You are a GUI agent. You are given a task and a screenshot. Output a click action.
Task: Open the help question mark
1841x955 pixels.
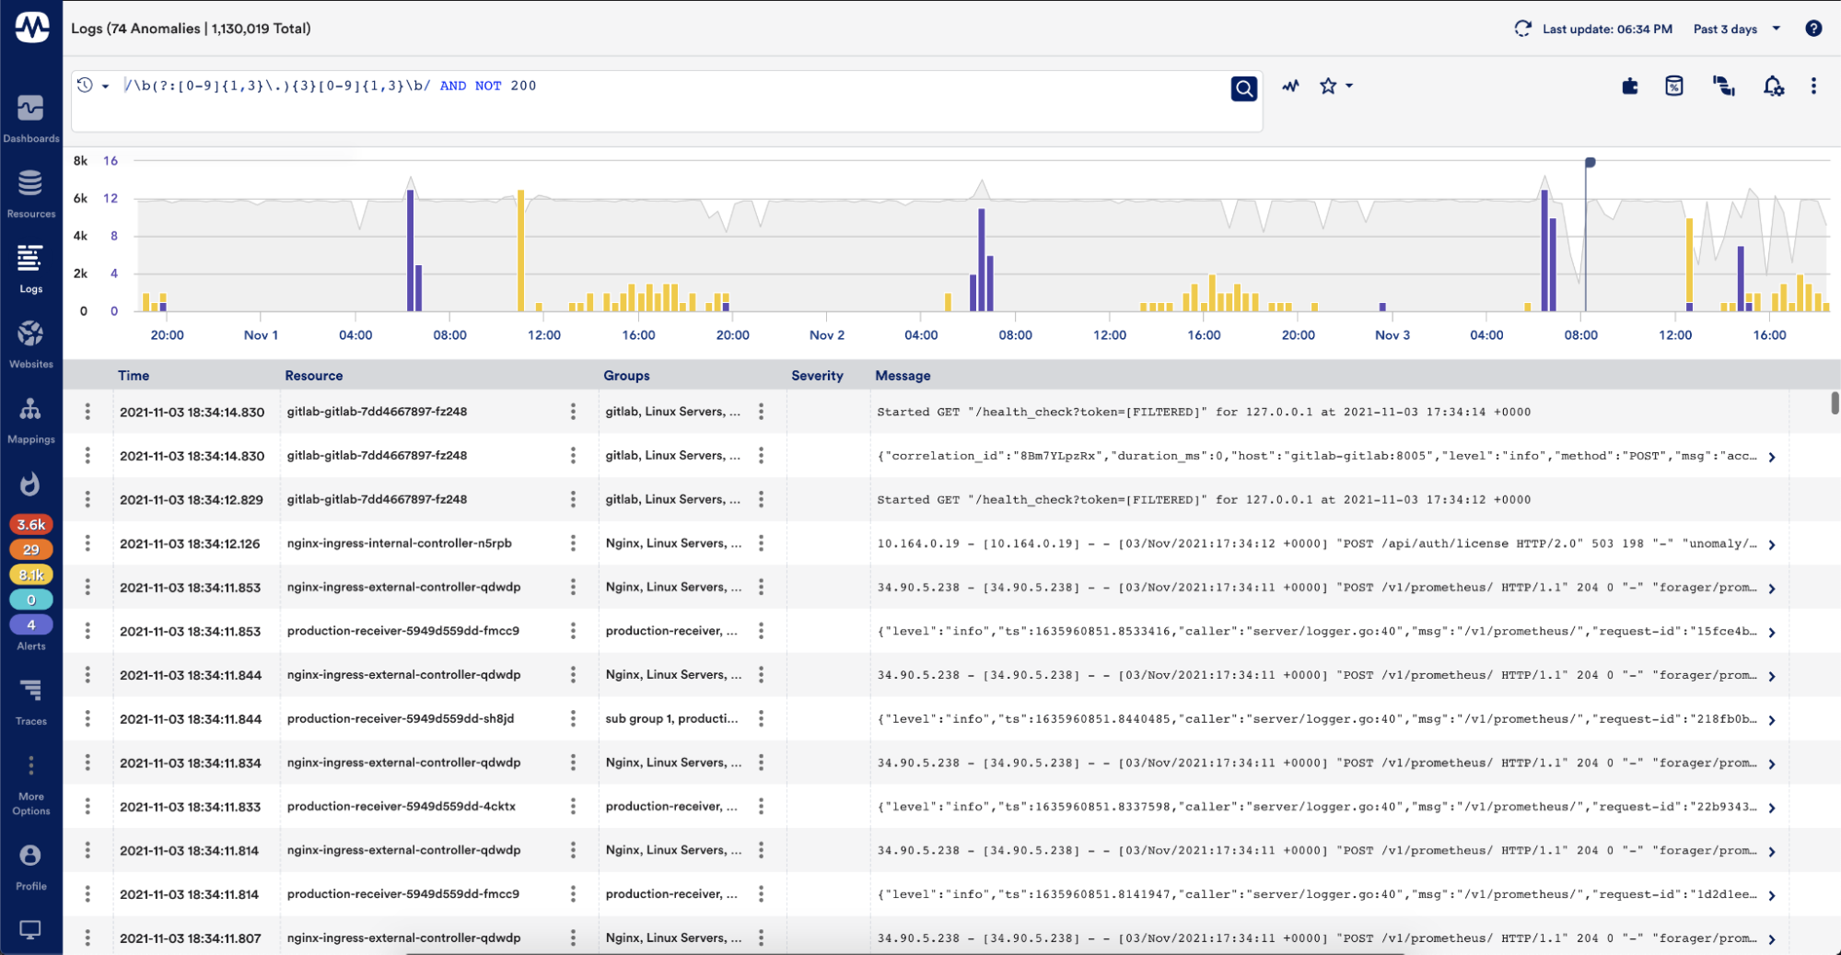point(1813,29)
